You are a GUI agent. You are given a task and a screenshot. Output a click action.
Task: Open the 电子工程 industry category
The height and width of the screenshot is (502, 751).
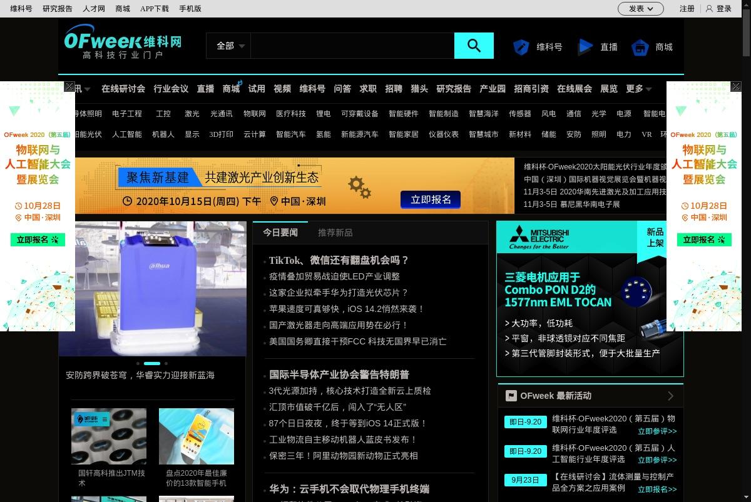pyautogui.click(x=127, y=114)
